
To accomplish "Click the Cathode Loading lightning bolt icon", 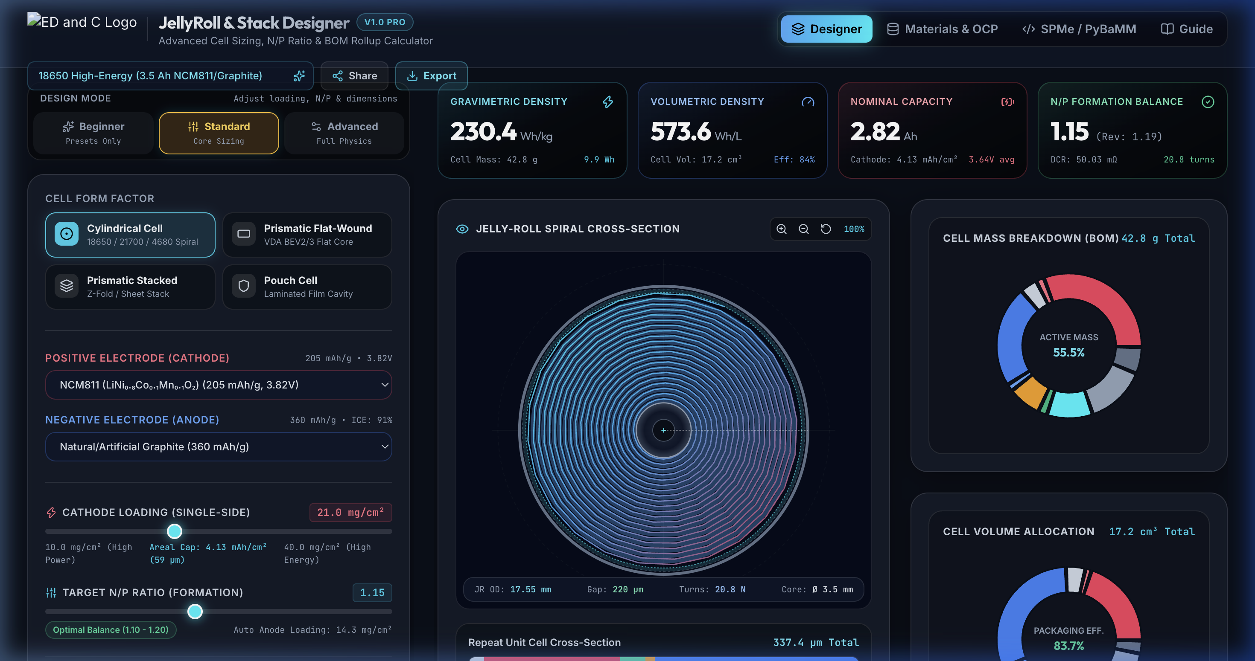I will tap(51, 513).
